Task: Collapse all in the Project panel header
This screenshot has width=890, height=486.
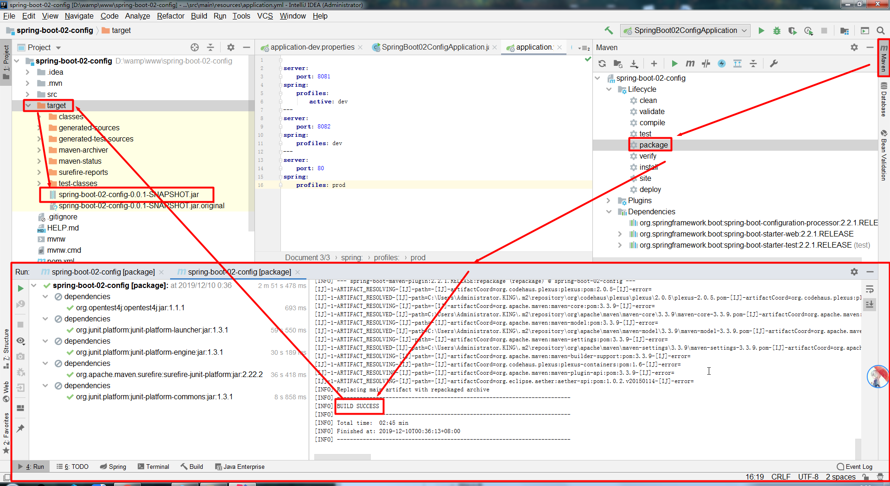Action: (210, 47)
